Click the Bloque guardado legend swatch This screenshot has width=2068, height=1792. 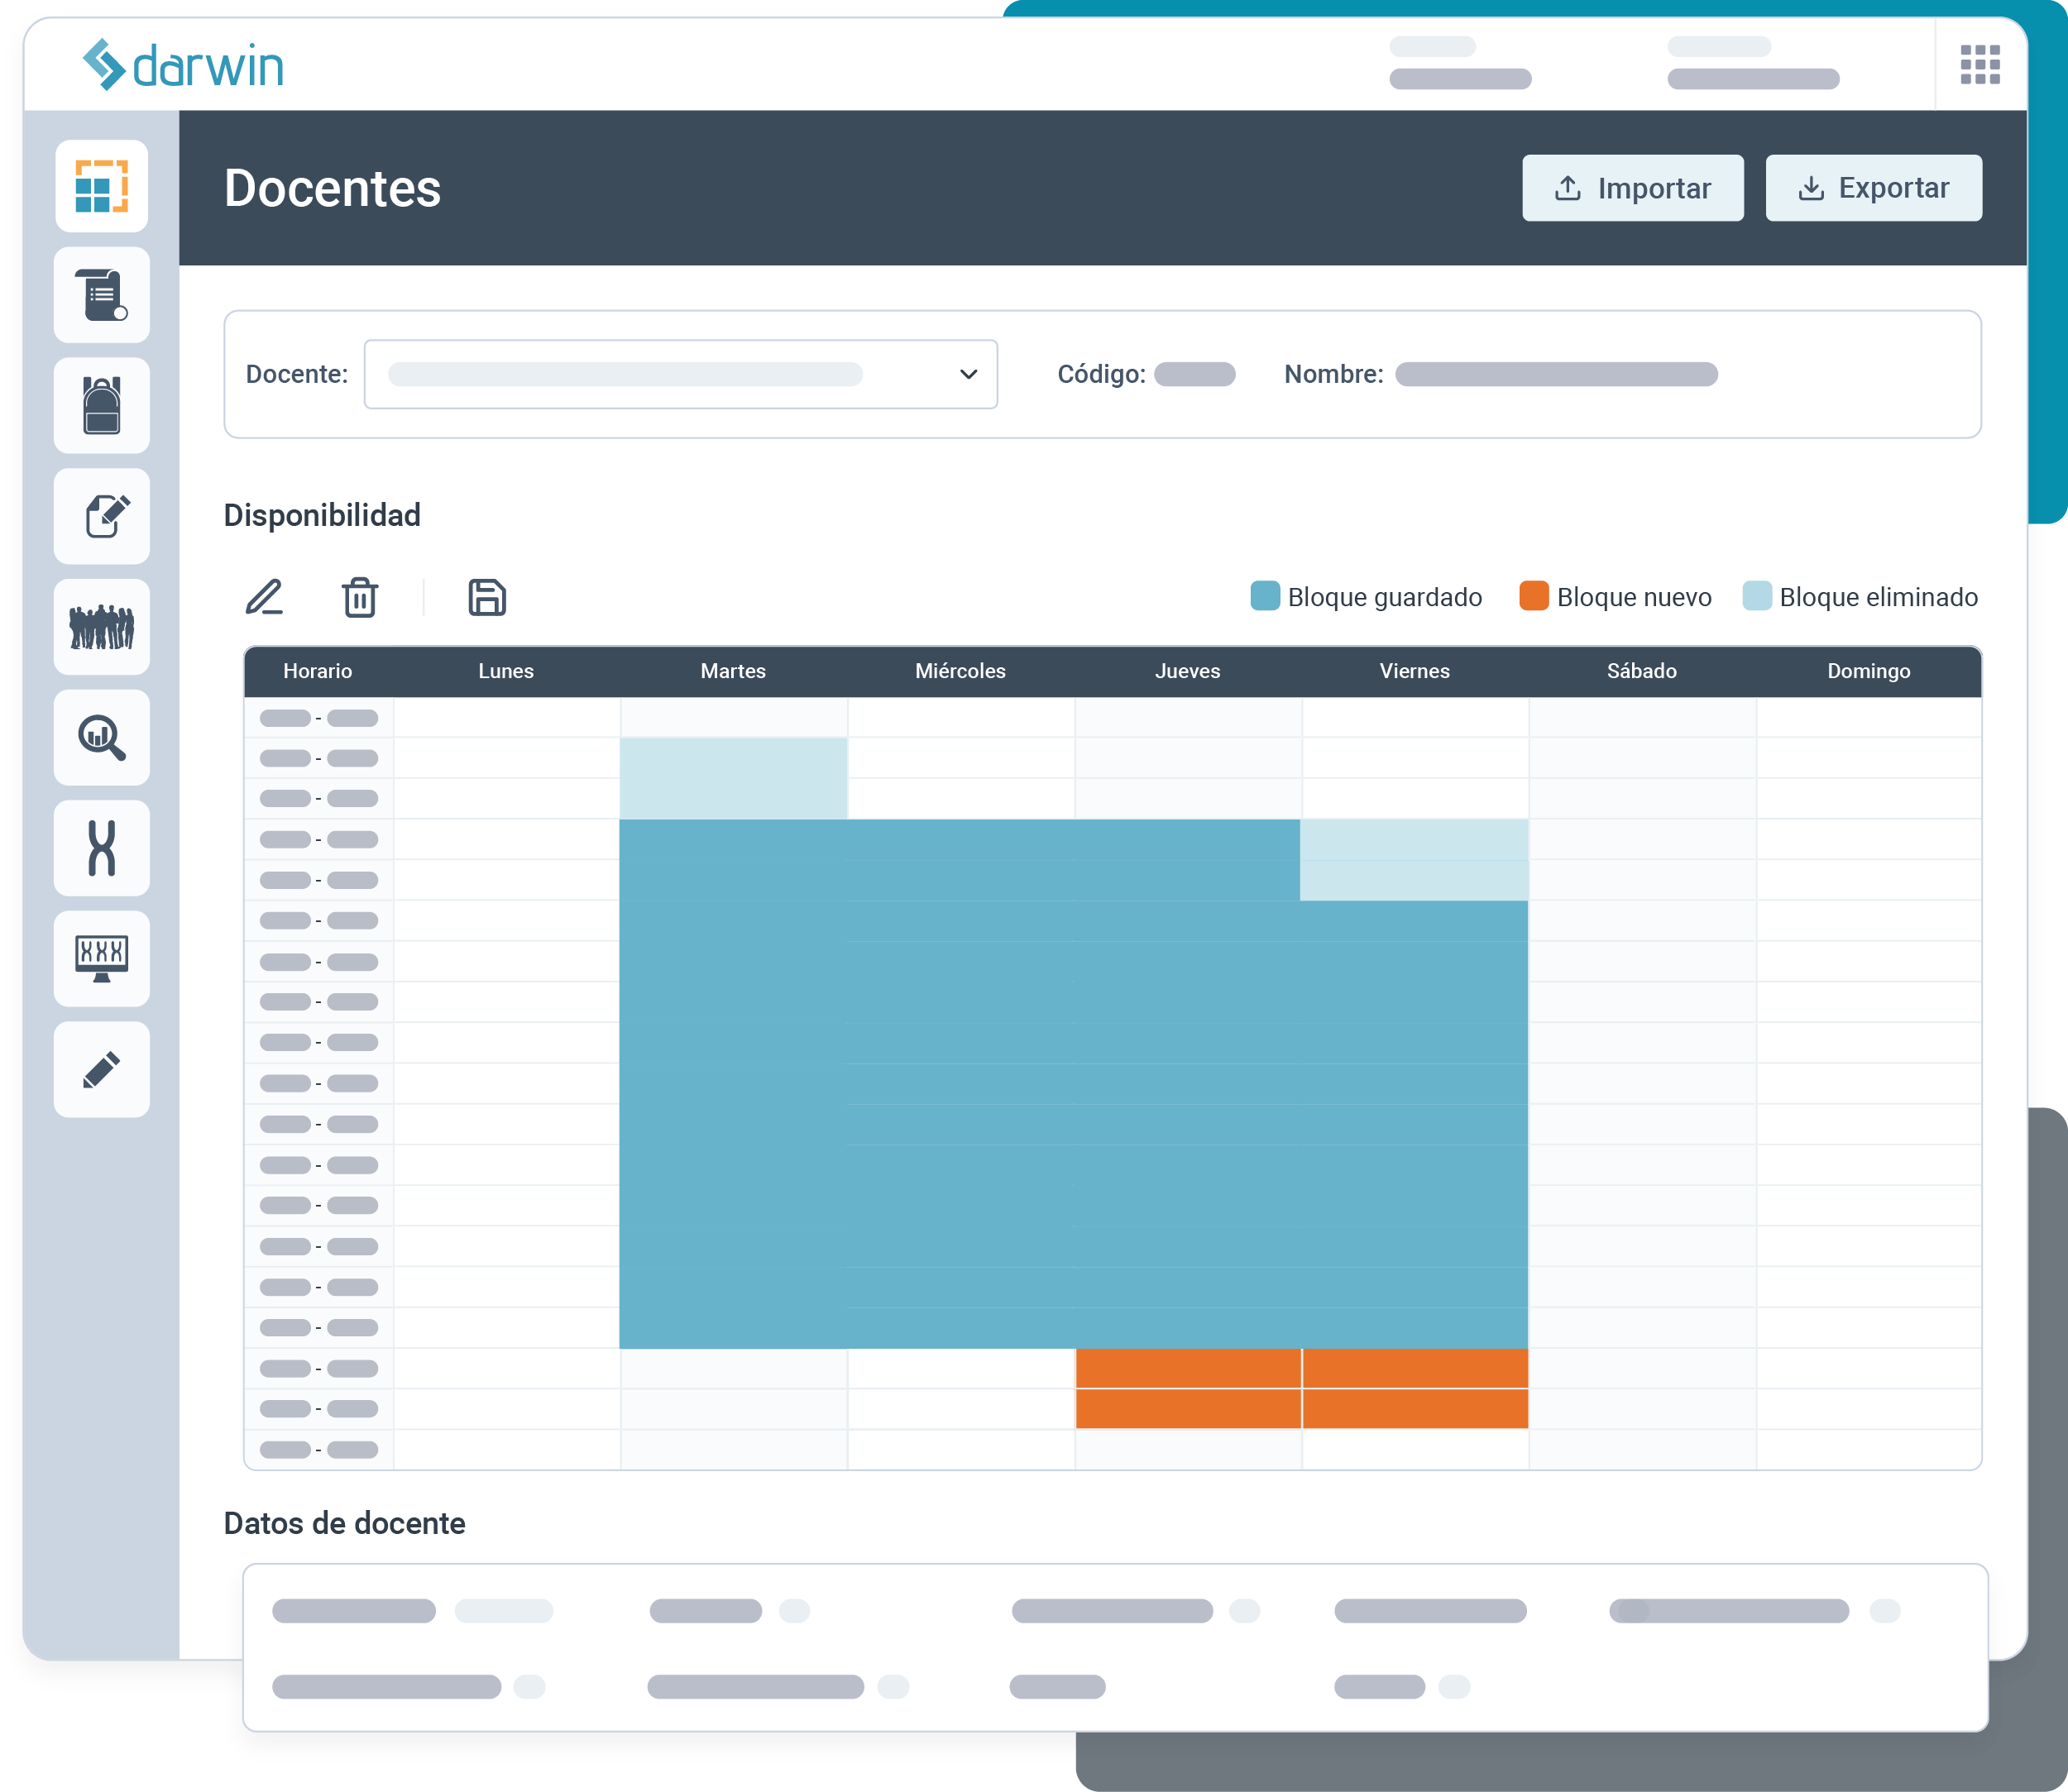1265,596
